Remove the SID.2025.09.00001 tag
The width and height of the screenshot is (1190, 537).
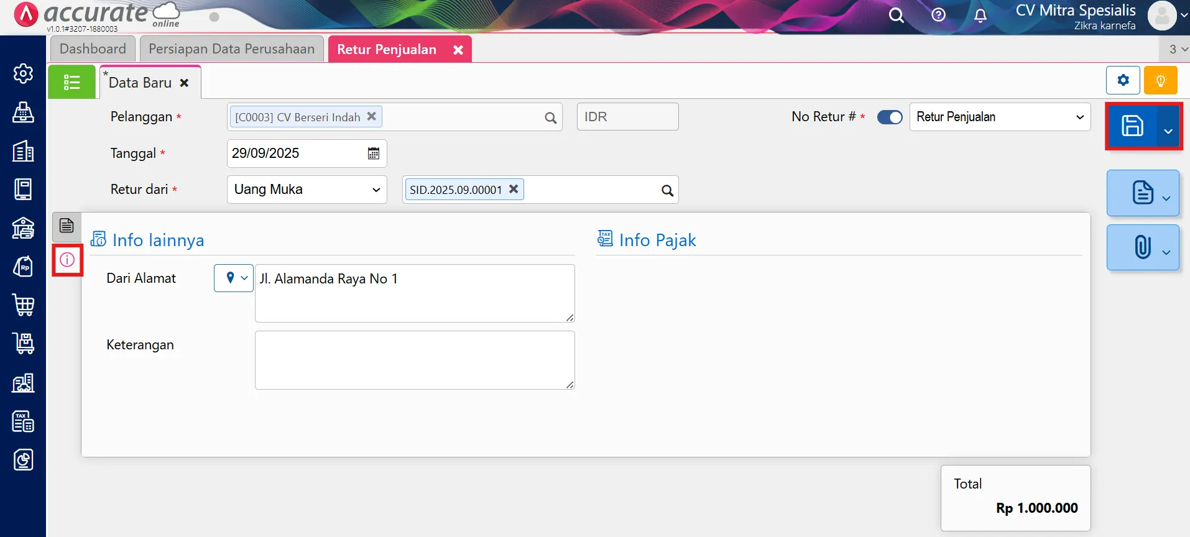coord(514,189)
